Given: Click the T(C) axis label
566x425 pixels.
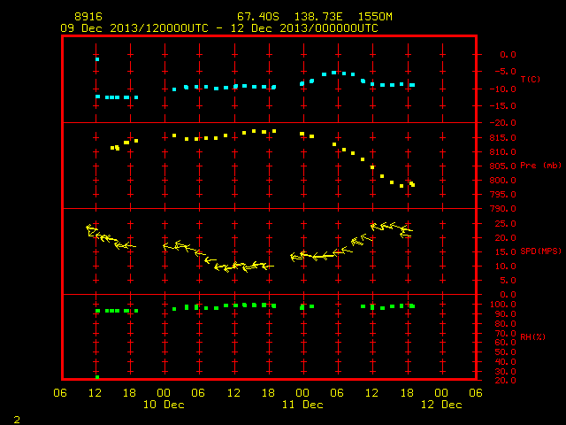Looking at the screenshot, I should (531, 79).
